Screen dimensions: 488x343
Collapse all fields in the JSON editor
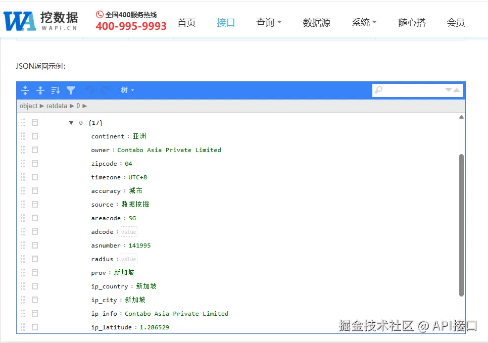40,90
